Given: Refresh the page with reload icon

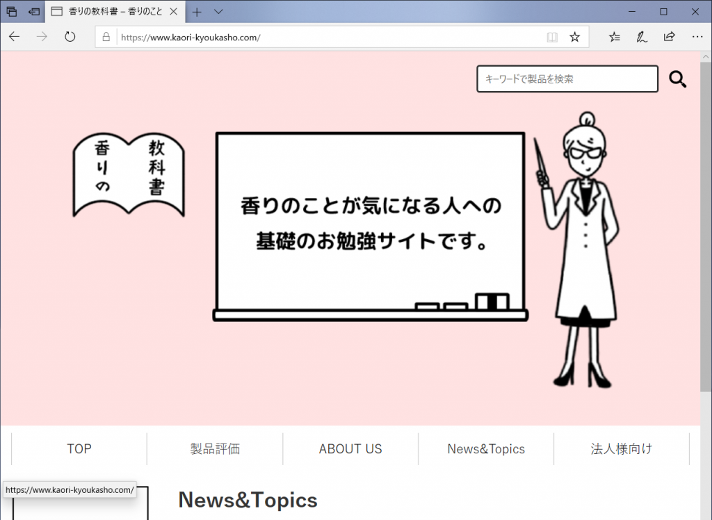Looking at the screenshot, I should coord(70,37).
